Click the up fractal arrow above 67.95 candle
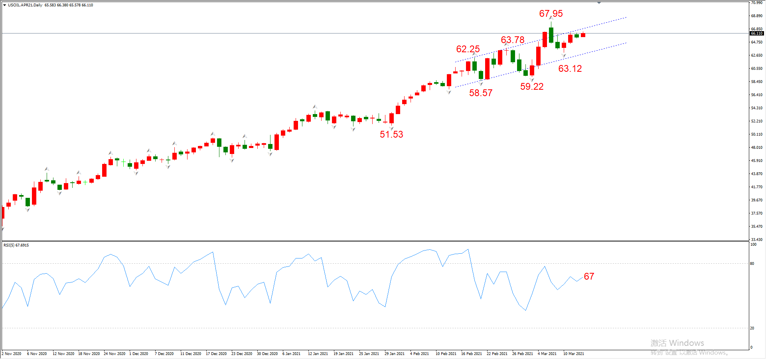 (551, 18)
